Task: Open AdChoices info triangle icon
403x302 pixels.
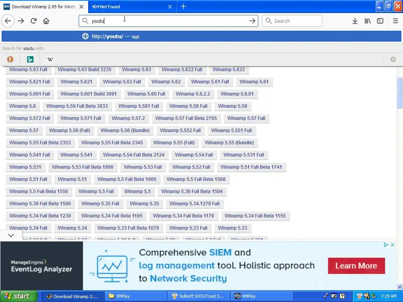Action: [x=386, y=245]
